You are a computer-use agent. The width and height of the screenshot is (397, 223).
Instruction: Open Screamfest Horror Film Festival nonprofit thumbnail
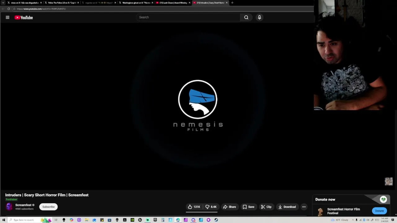(320, 212)
